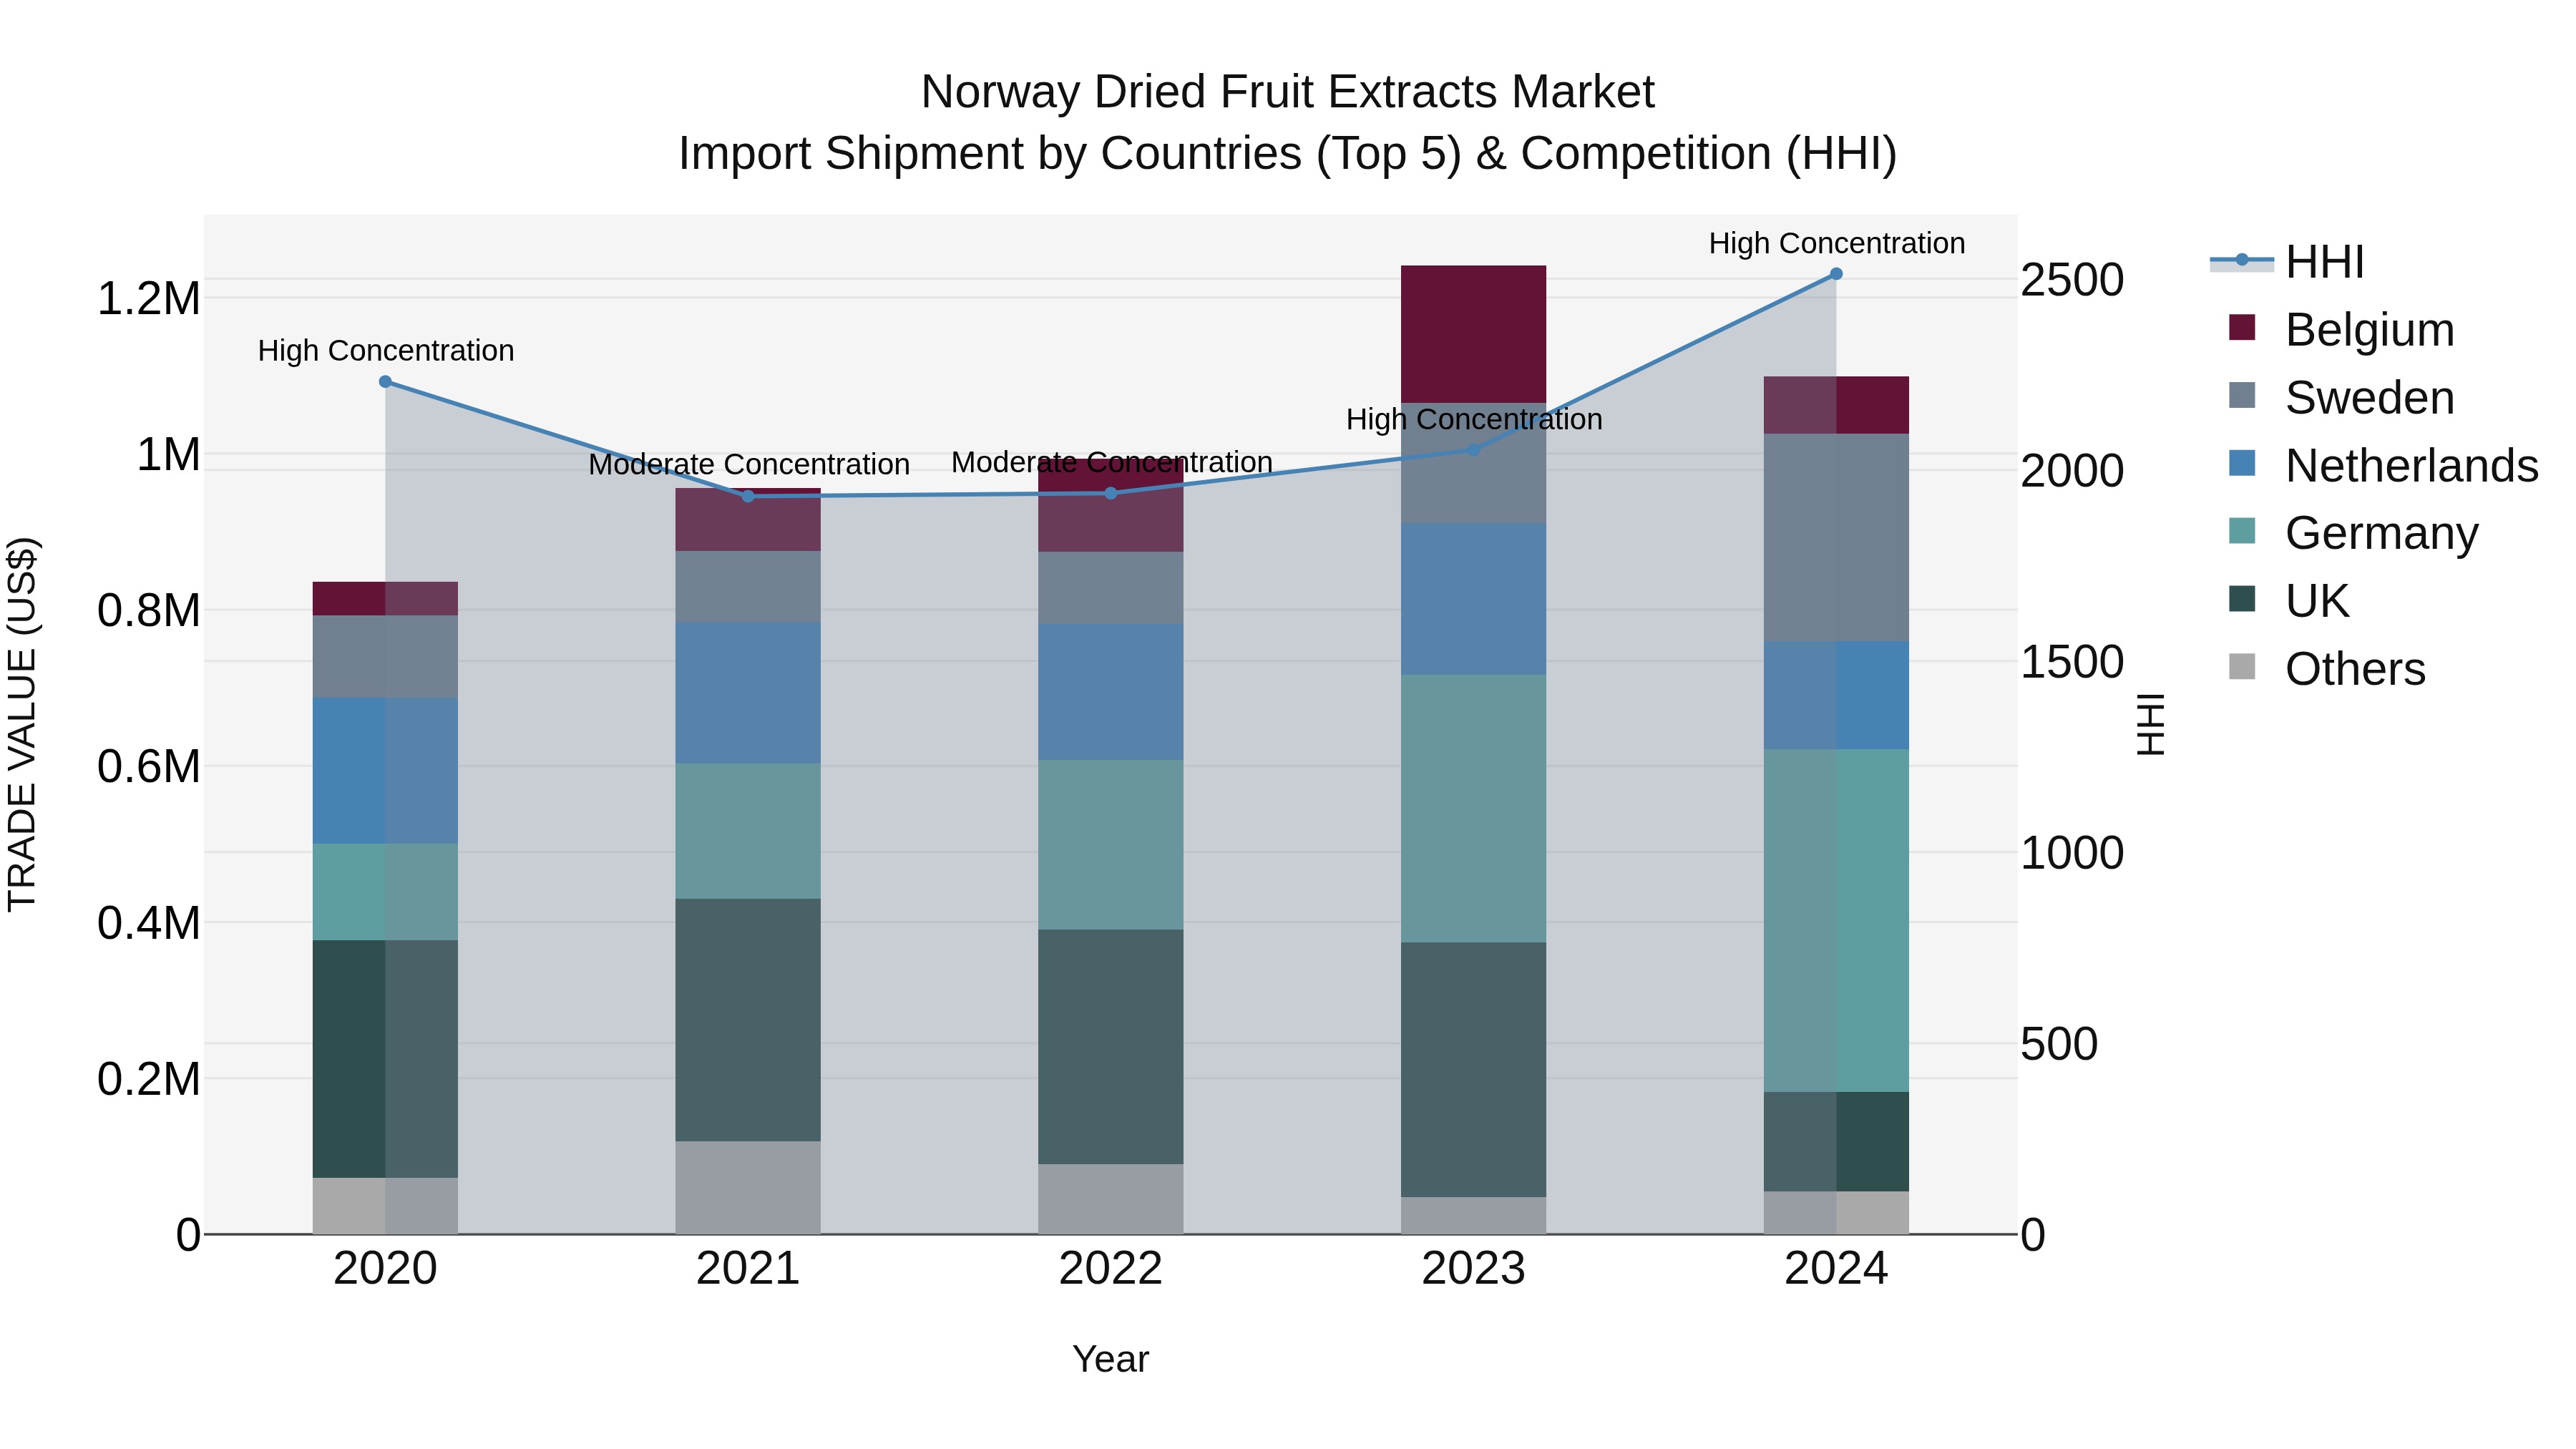This screenshot has height=1449, width=2576.
Task: Select the Germany legend label
Action: [2381, 533]
